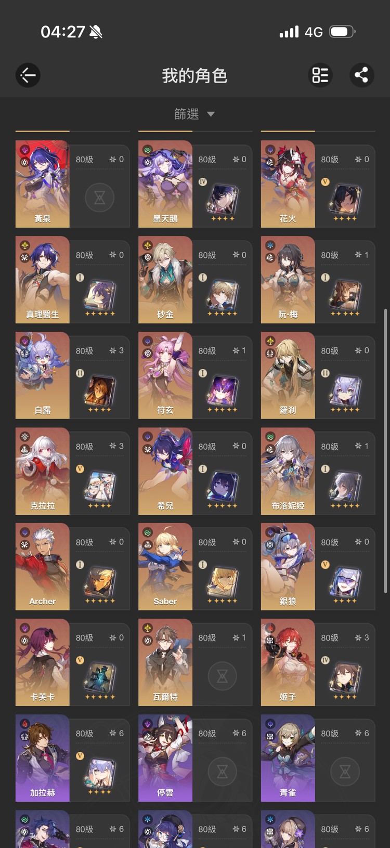
Task: Tap empty light cone slot for 停雲
Action: coord(223,772)
